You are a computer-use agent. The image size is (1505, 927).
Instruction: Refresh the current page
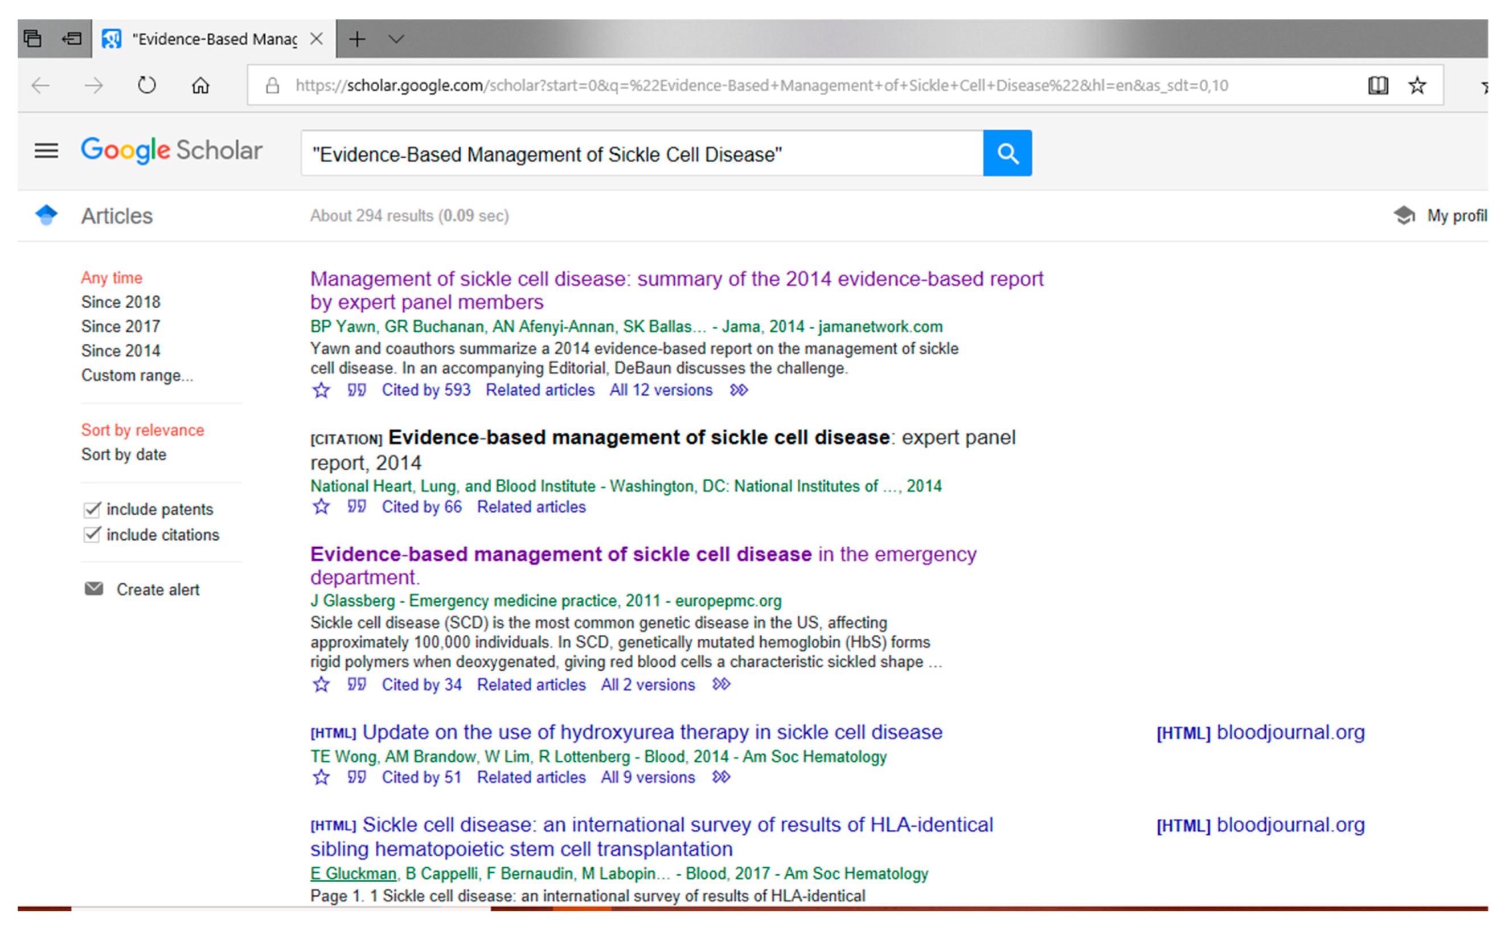[x=146, y=85]
